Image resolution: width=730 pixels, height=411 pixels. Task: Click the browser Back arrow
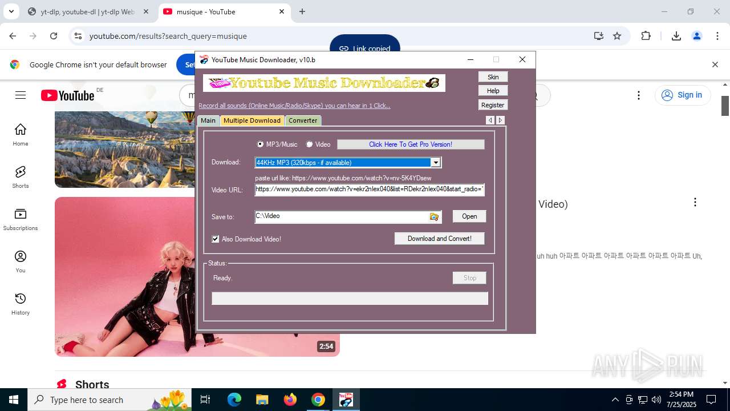point(13,36)
